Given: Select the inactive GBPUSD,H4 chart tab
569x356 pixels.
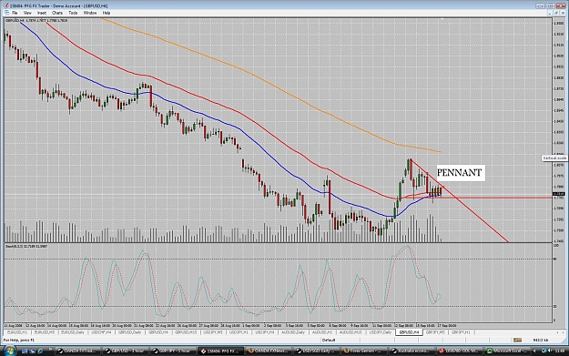Looking at the screenshot, I should [158, 332].
